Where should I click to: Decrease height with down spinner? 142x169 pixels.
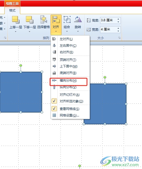point(118,22)
